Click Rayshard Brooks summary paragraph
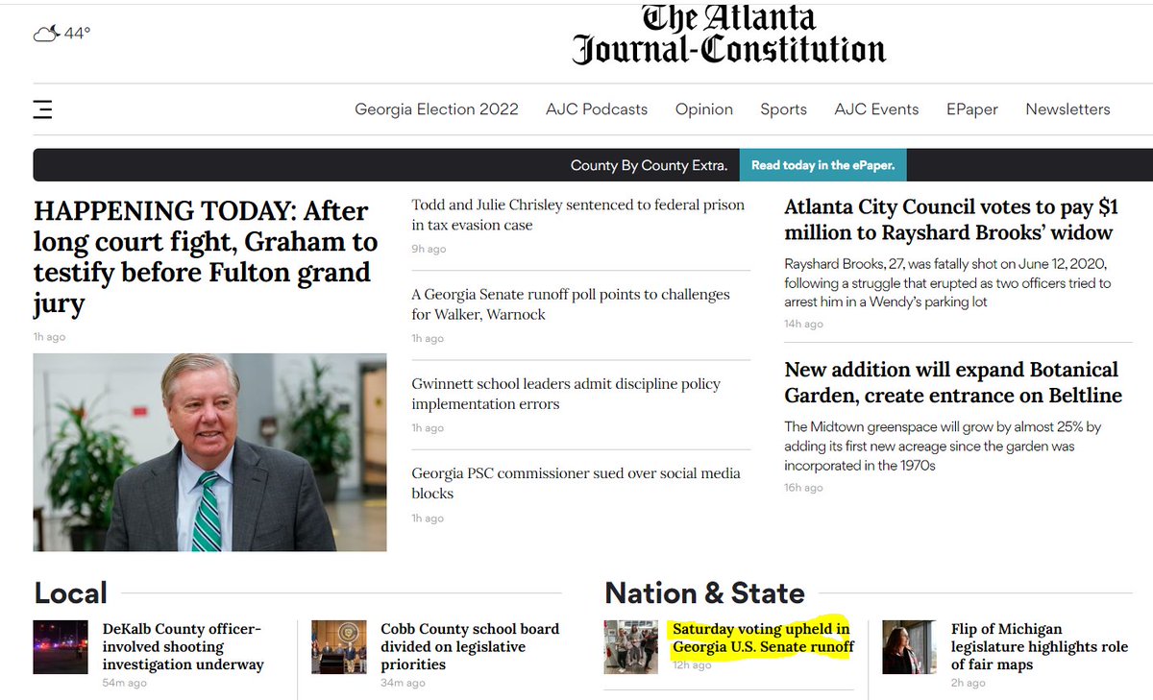The image size is (1153, 700). (947, 282)
